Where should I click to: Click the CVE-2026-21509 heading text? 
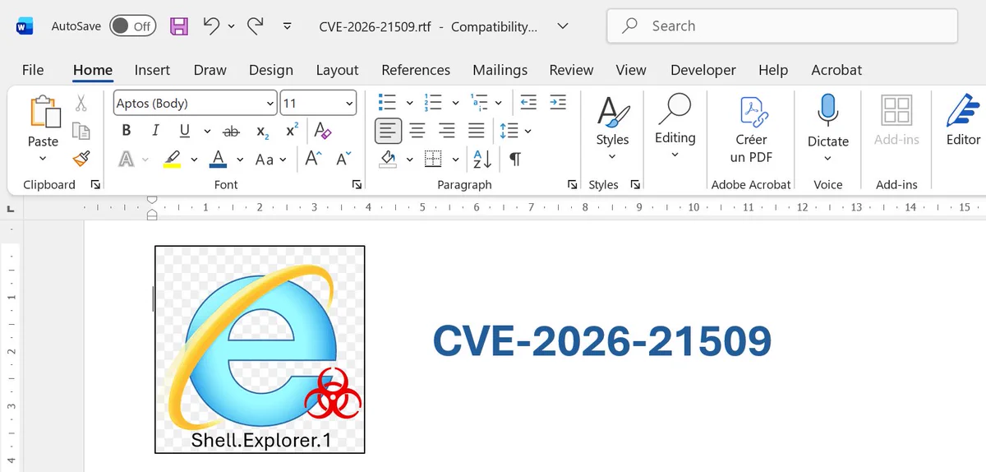tap(602, 341)
